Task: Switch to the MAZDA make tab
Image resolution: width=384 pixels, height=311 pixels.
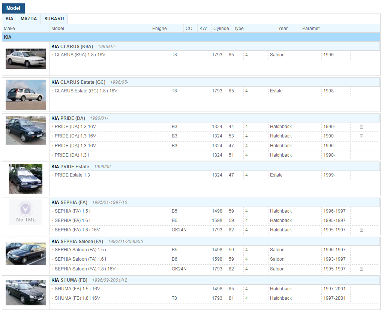Action: click(28, 19)
